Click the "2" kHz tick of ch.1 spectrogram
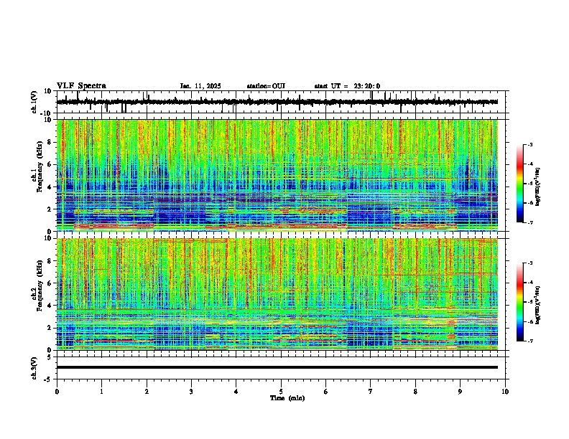 (50, 209)
